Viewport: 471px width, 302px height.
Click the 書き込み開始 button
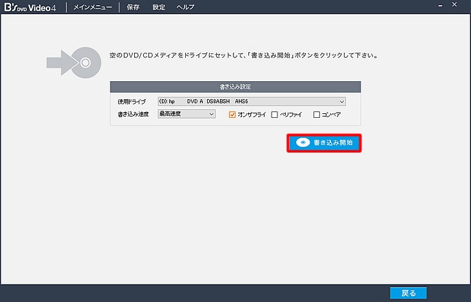(324, 143)
